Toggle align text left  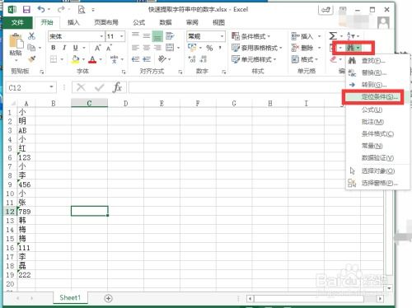[x=135, y=48]
